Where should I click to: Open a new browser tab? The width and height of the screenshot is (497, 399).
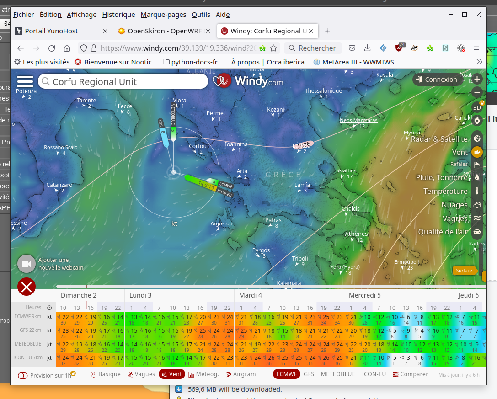coord(327,31)
